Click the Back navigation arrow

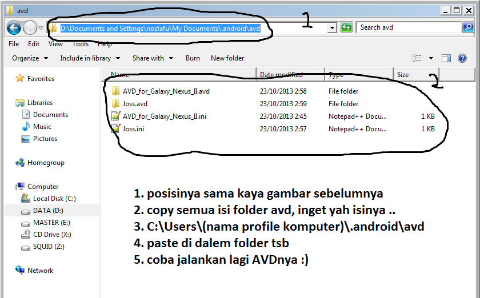tap(14, 28)
